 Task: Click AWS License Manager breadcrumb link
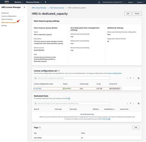39,8
